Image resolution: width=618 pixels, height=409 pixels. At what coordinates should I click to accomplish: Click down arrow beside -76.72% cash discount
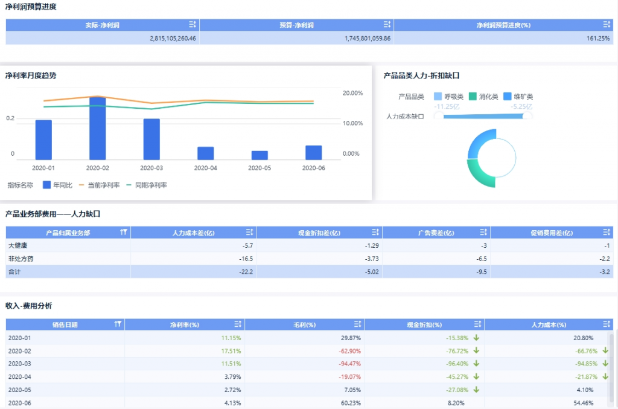click(476, 350)
